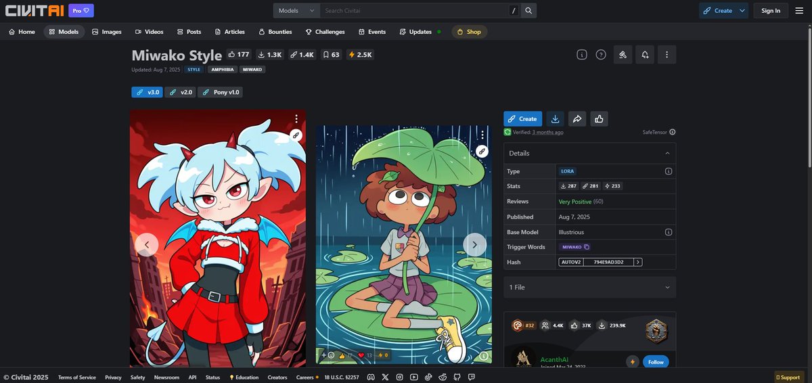Click the Civitai logo in the header
This screenshot has width=812, height=383.
point(35,10)
